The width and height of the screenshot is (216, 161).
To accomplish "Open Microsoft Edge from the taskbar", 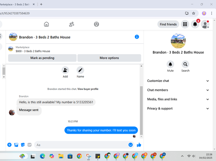I will coord(42,156).
